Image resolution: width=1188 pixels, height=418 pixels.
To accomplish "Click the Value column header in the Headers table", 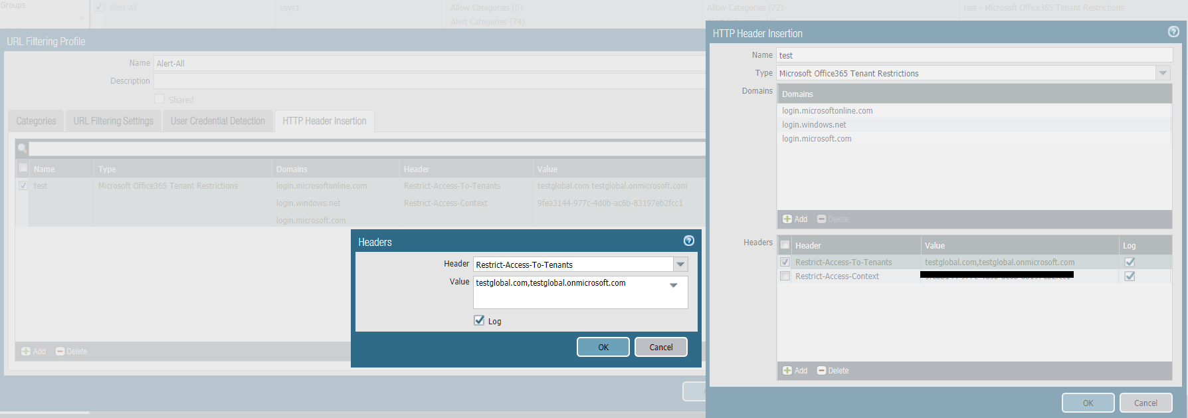I will tap(1020, 245).
